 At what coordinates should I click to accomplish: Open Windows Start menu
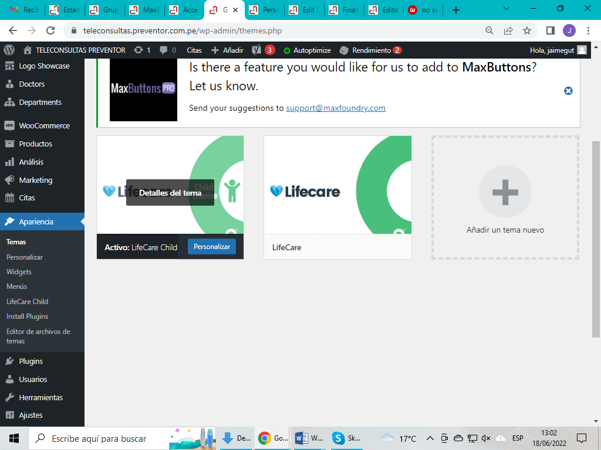14,438
